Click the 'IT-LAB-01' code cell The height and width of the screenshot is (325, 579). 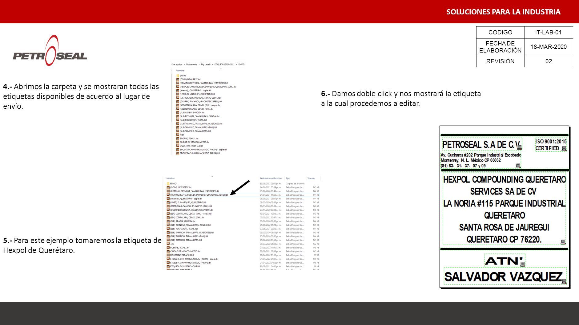click(549, 32)
